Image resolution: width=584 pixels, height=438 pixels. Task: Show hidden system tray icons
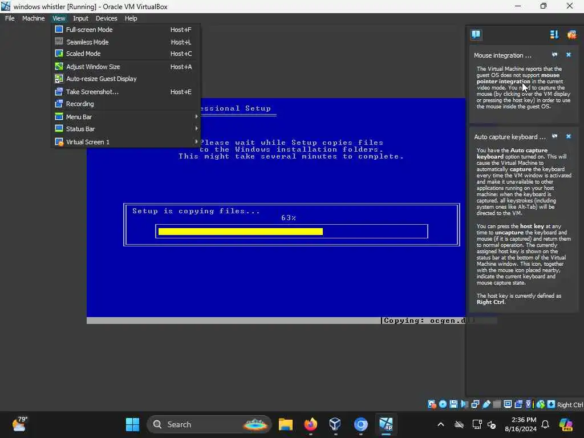tap(441, 424)
